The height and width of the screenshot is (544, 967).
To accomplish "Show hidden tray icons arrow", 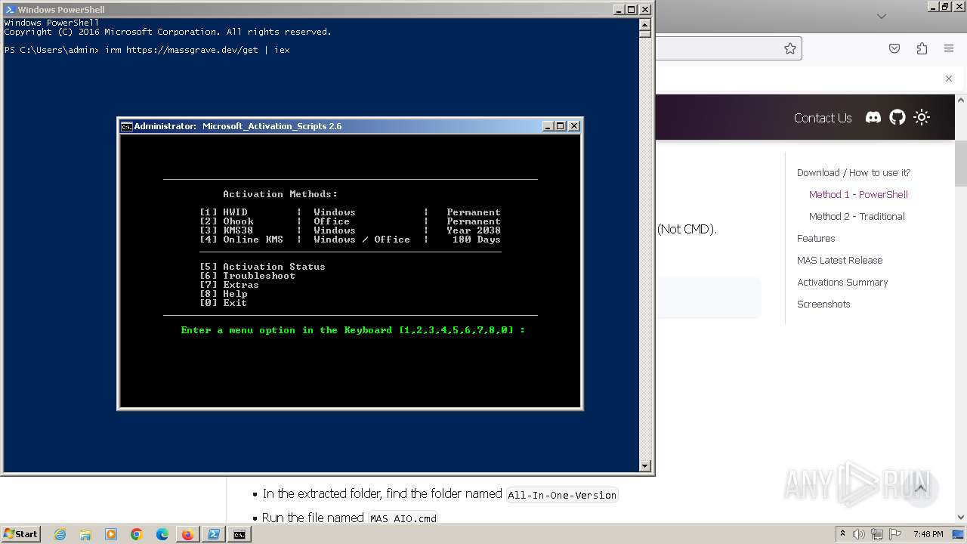I will pos(842,534).
